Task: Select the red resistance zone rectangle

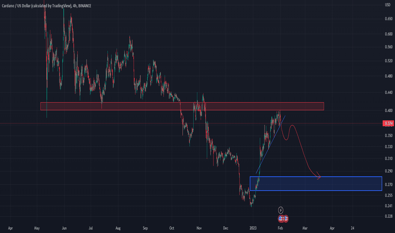Action: pyautogui.click(x=182, y=106)
